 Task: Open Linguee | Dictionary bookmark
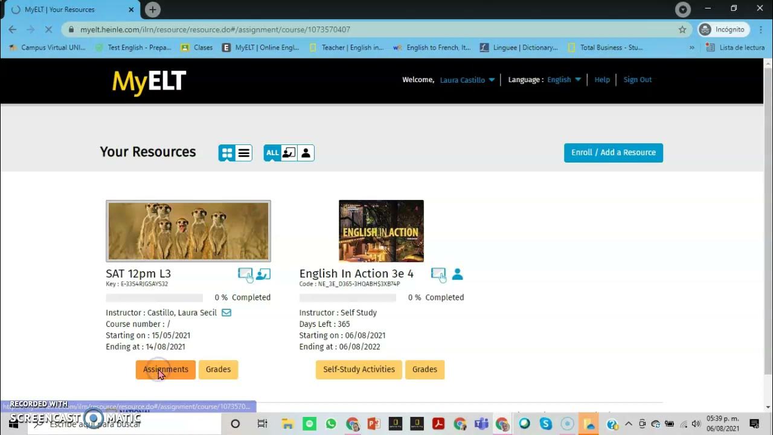[519, 48]
